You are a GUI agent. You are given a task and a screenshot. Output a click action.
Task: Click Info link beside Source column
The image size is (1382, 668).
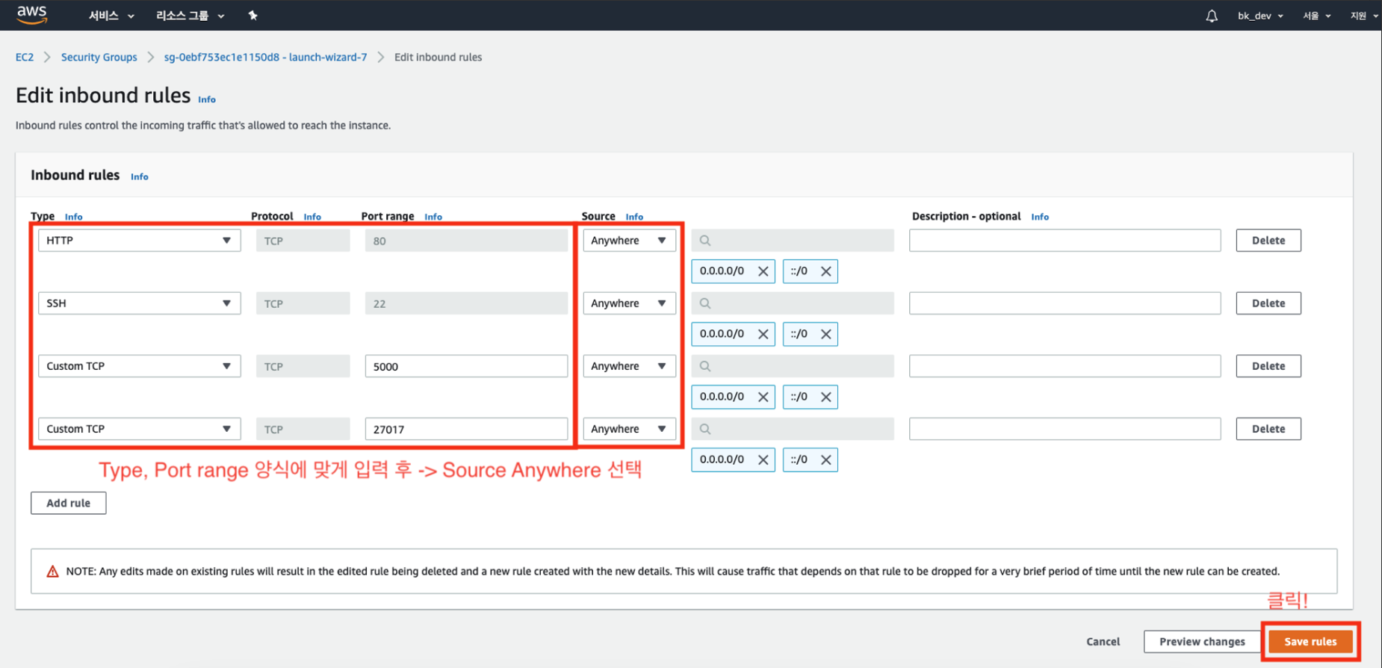tap(634, 217)
